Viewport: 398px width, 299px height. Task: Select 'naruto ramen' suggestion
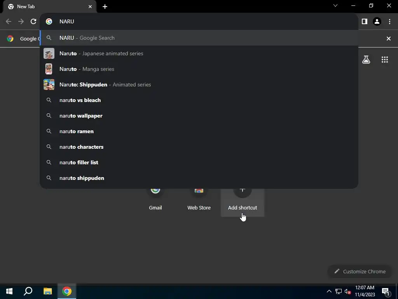(x=199, y=131)
